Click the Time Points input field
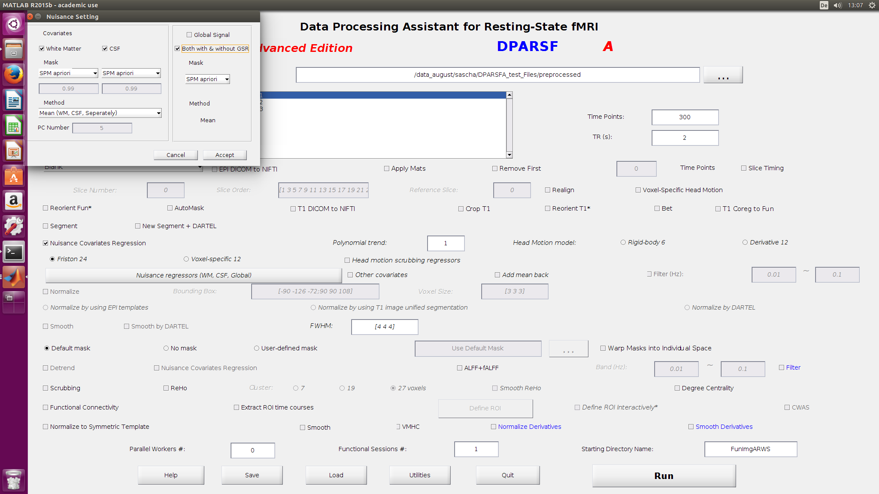Screen dimensions: 879x494 685,117
